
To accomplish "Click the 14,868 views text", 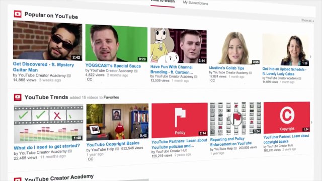I will (x=25, y=80).
